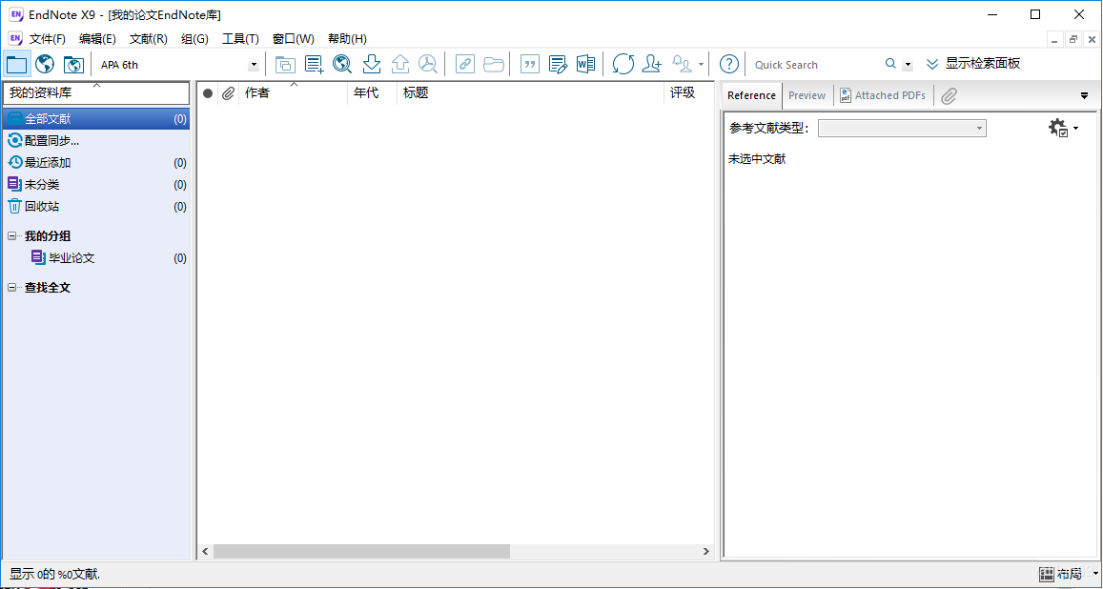Switch to local library mode
Image resolution: width=1103 pixels, height=589 pixels.
pyautogui.click(x=16, y=64)
